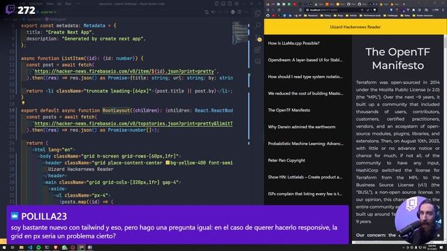
Task: Open the Extensions view in VS Code
Action: point(258,50)
